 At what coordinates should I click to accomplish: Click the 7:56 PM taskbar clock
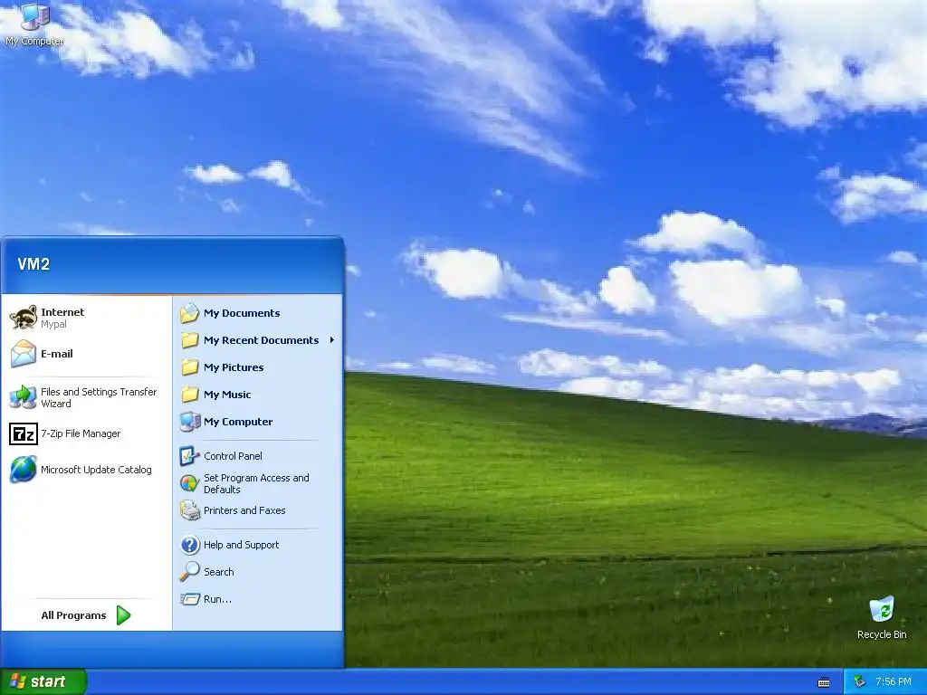894,682
